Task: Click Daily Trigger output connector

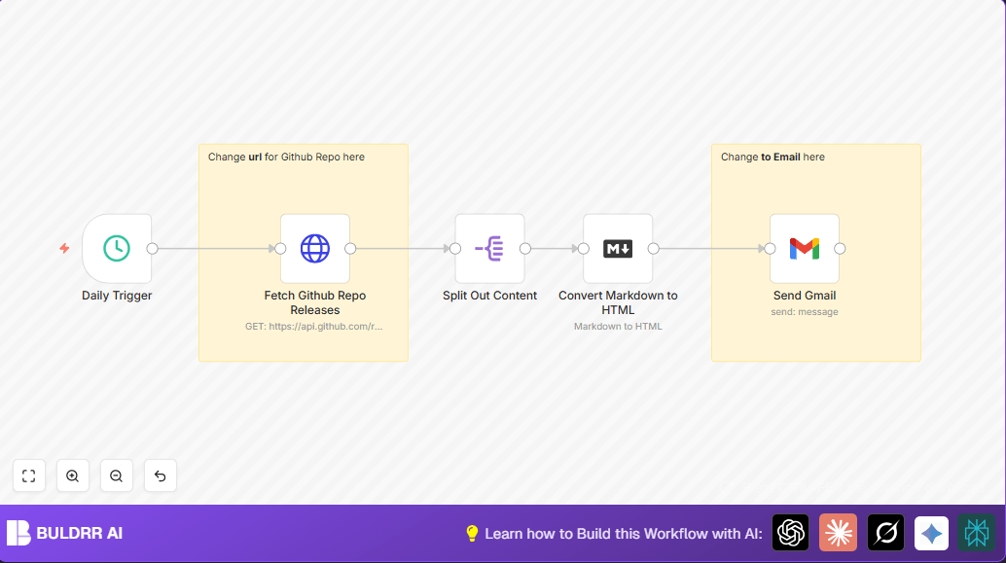Action: [152, 249]
